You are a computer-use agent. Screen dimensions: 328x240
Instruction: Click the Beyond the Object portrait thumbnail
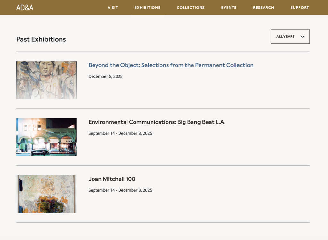point(46,80)
